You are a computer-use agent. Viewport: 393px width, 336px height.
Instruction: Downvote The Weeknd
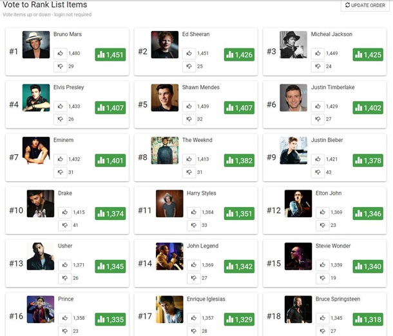tap(189, 172)
